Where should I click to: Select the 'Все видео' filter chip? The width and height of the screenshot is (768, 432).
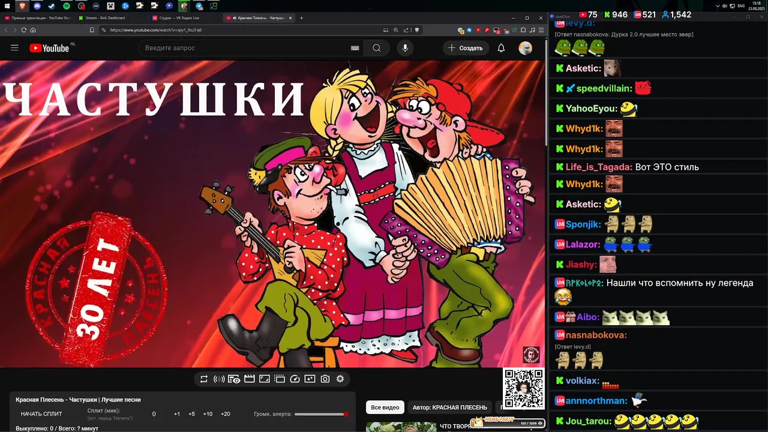coord(385,407)
